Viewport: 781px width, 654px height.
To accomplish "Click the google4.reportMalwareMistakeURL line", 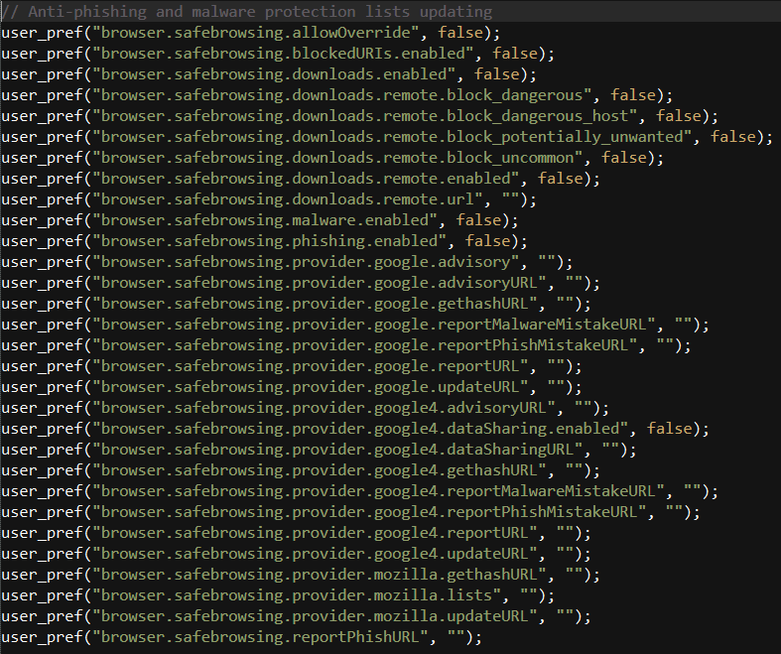I will tap(359, 491).
